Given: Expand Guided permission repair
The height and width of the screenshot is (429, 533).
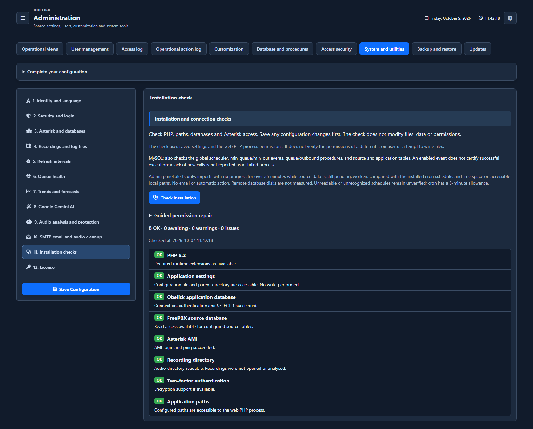Looking at the screenshot, I should click(x=181, y=215).
